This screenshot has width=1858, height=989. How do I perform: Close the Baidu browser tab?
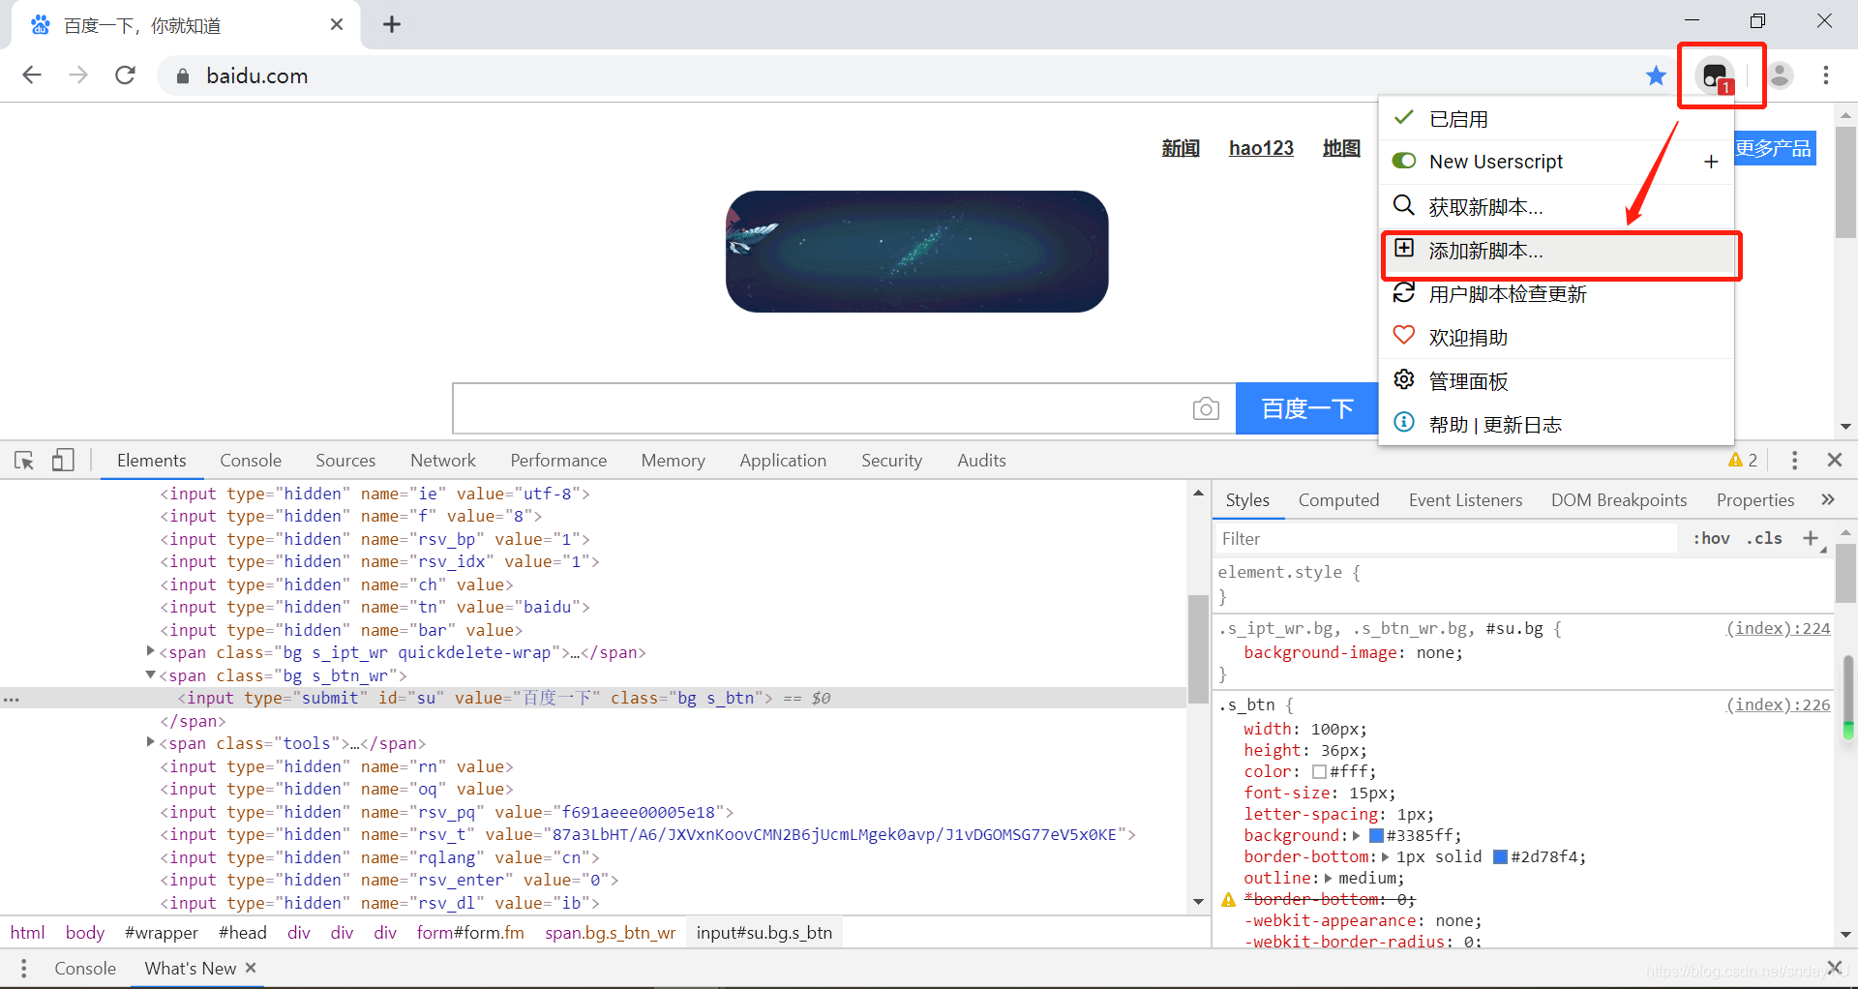pyautogui.click(x=337, y=24)
